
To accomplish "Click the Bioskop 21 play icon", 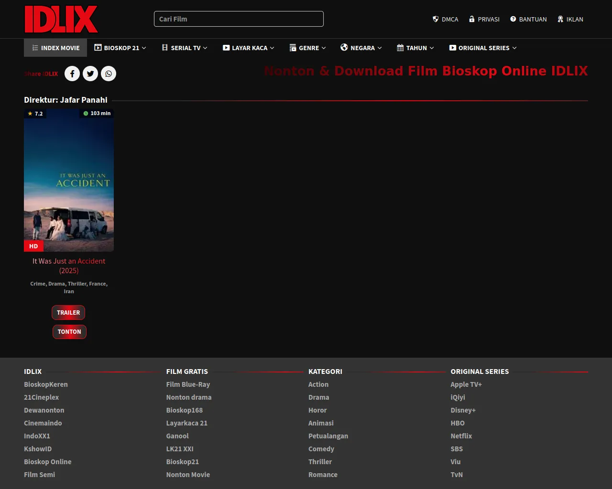I will coord(98,48).
